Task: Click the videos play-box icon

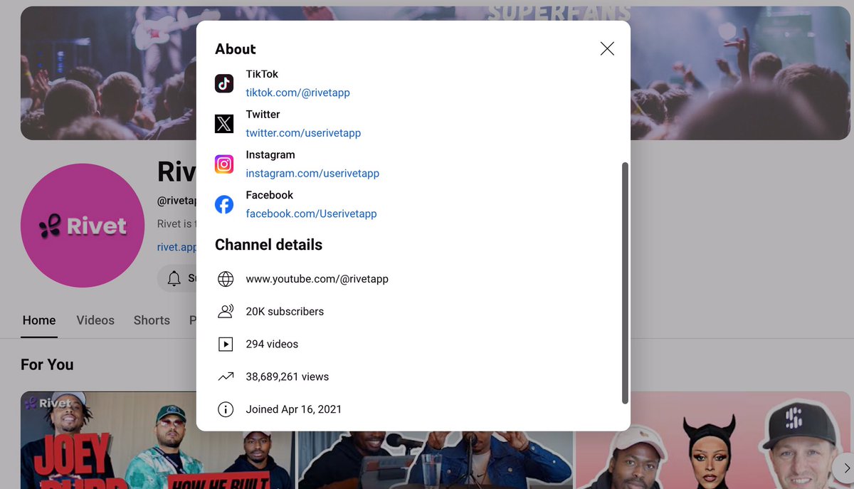Action: (x=226, y=344)
